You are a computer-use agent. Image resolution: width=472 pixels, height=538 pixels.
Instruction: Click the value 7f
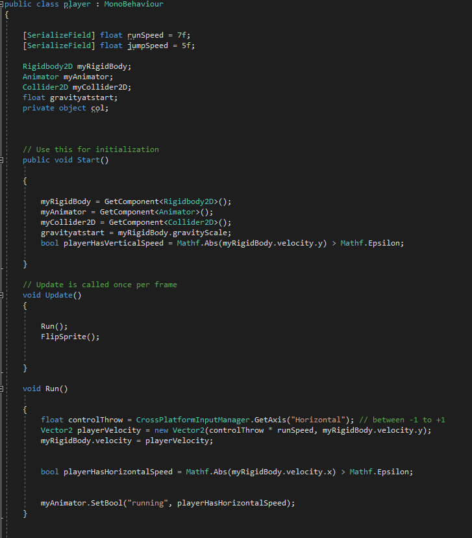(x=183, y=35)
